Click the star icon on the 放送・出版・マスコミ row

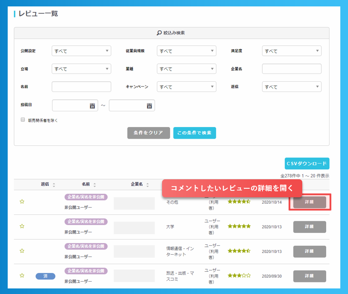[x=22, y=276]
